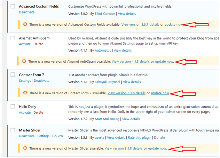Open averta author link
This screenshot has height=158, width=220.
[100, 138]
